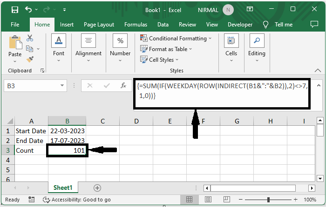Click the Cut scissors icon
Image resolution: width=326 pixels, height=207 pixels.
click(x=30, y=38)
